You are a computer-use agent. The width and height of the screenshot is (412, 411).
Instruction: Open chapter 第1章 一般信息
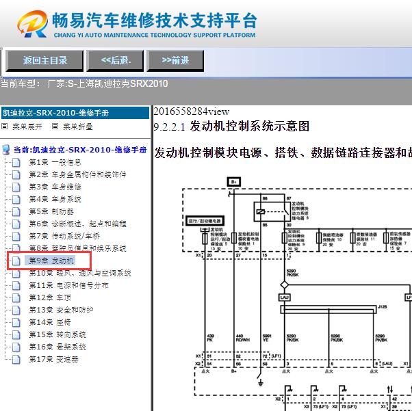point(55,162)
